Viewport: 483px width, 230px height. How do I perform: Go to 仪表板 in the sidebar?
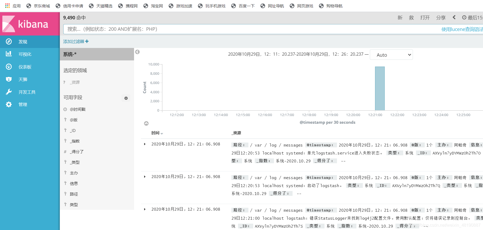25,67
